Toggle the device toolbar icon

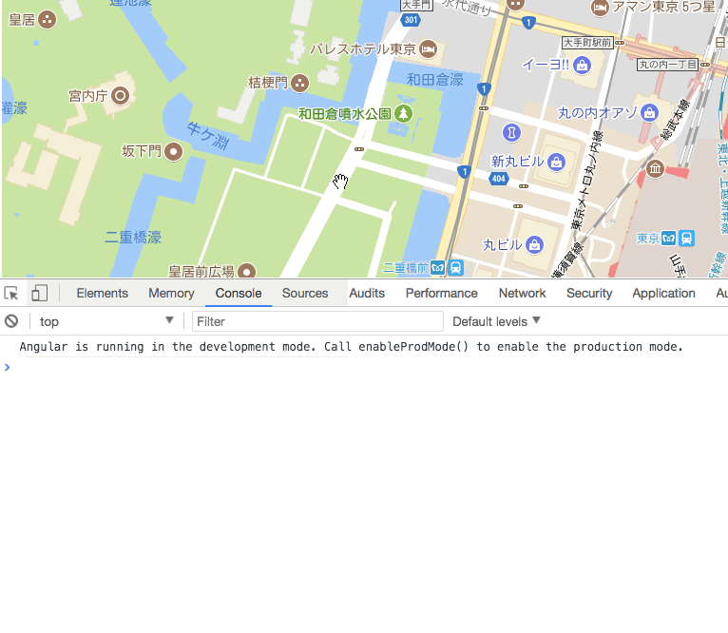point(40,294)
